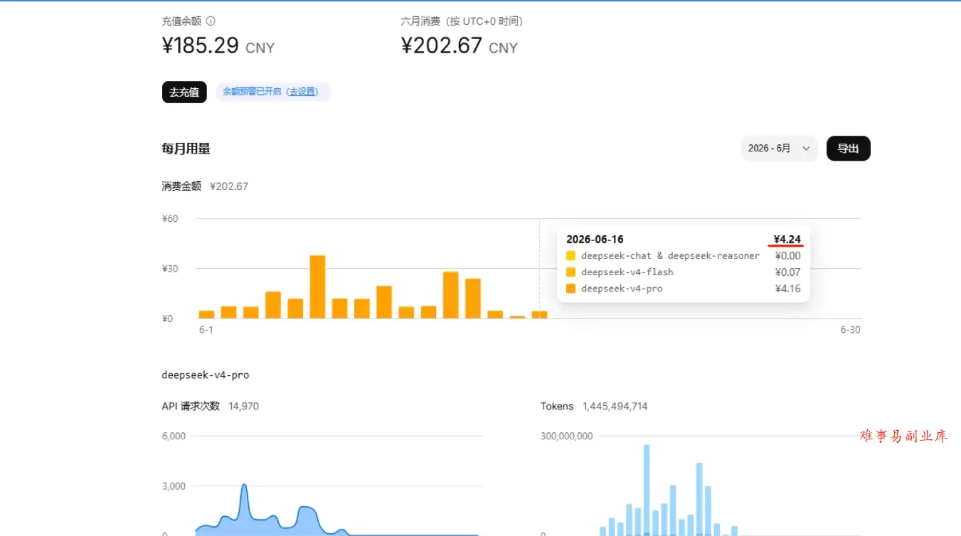
Task: Click the 余额预警已开启 status text
Action: pyautogui.click(x=252, y=92)
